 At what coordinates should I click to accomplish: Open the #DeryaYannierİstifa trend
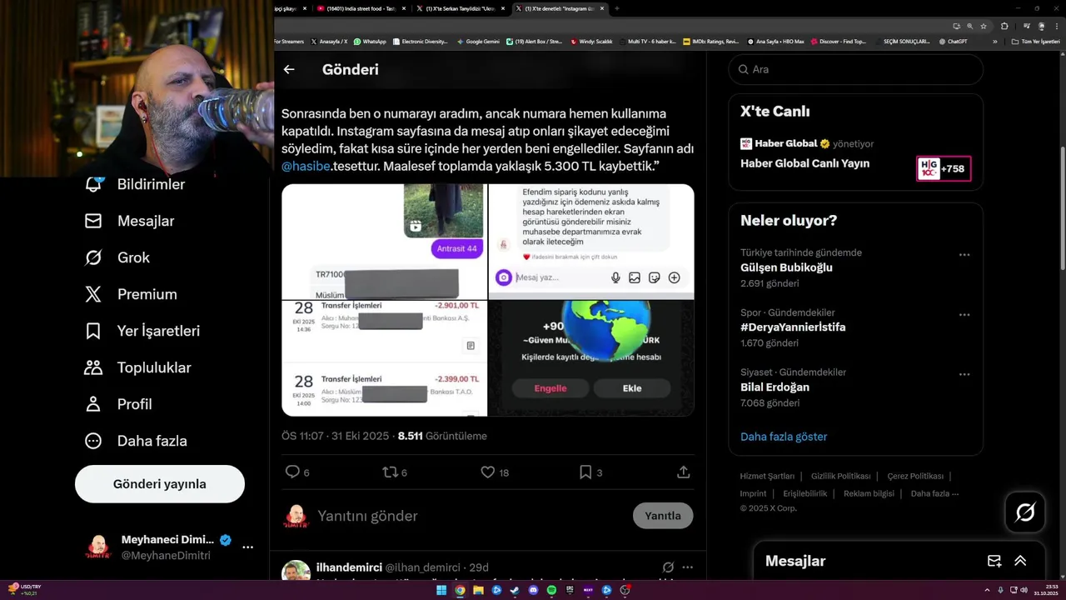coord(793,327)
